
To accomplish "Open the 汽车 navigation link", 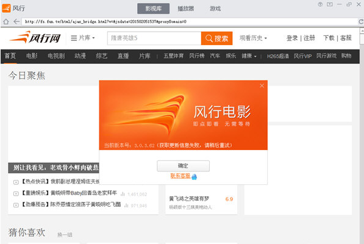I will pyautogui.click(x=215, y=56).
